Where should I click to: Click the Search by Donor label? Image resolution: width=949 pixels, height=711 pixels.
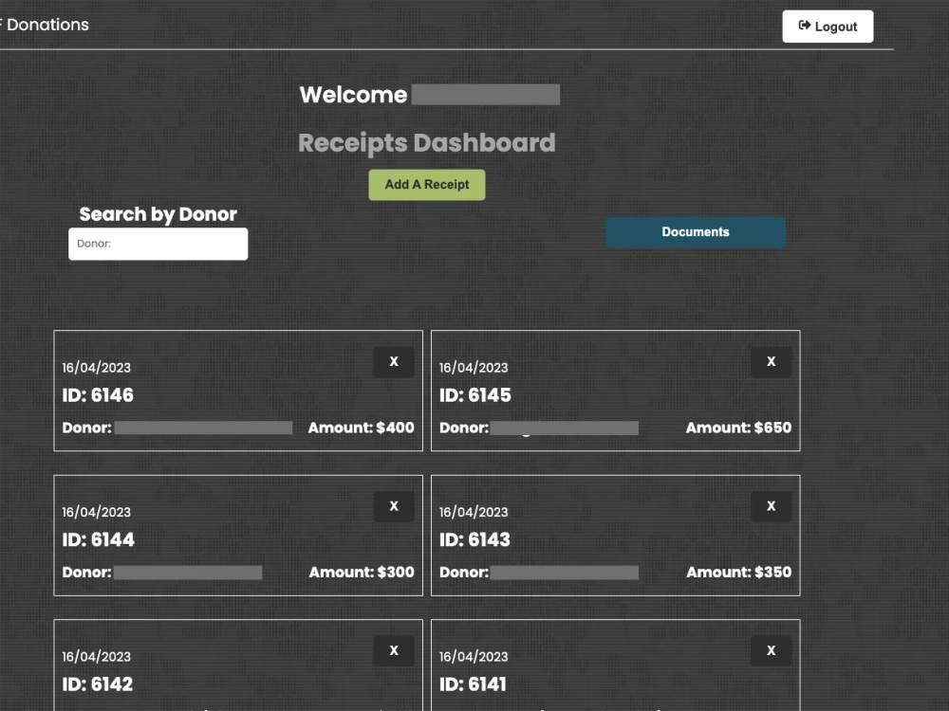coord(158,214)
